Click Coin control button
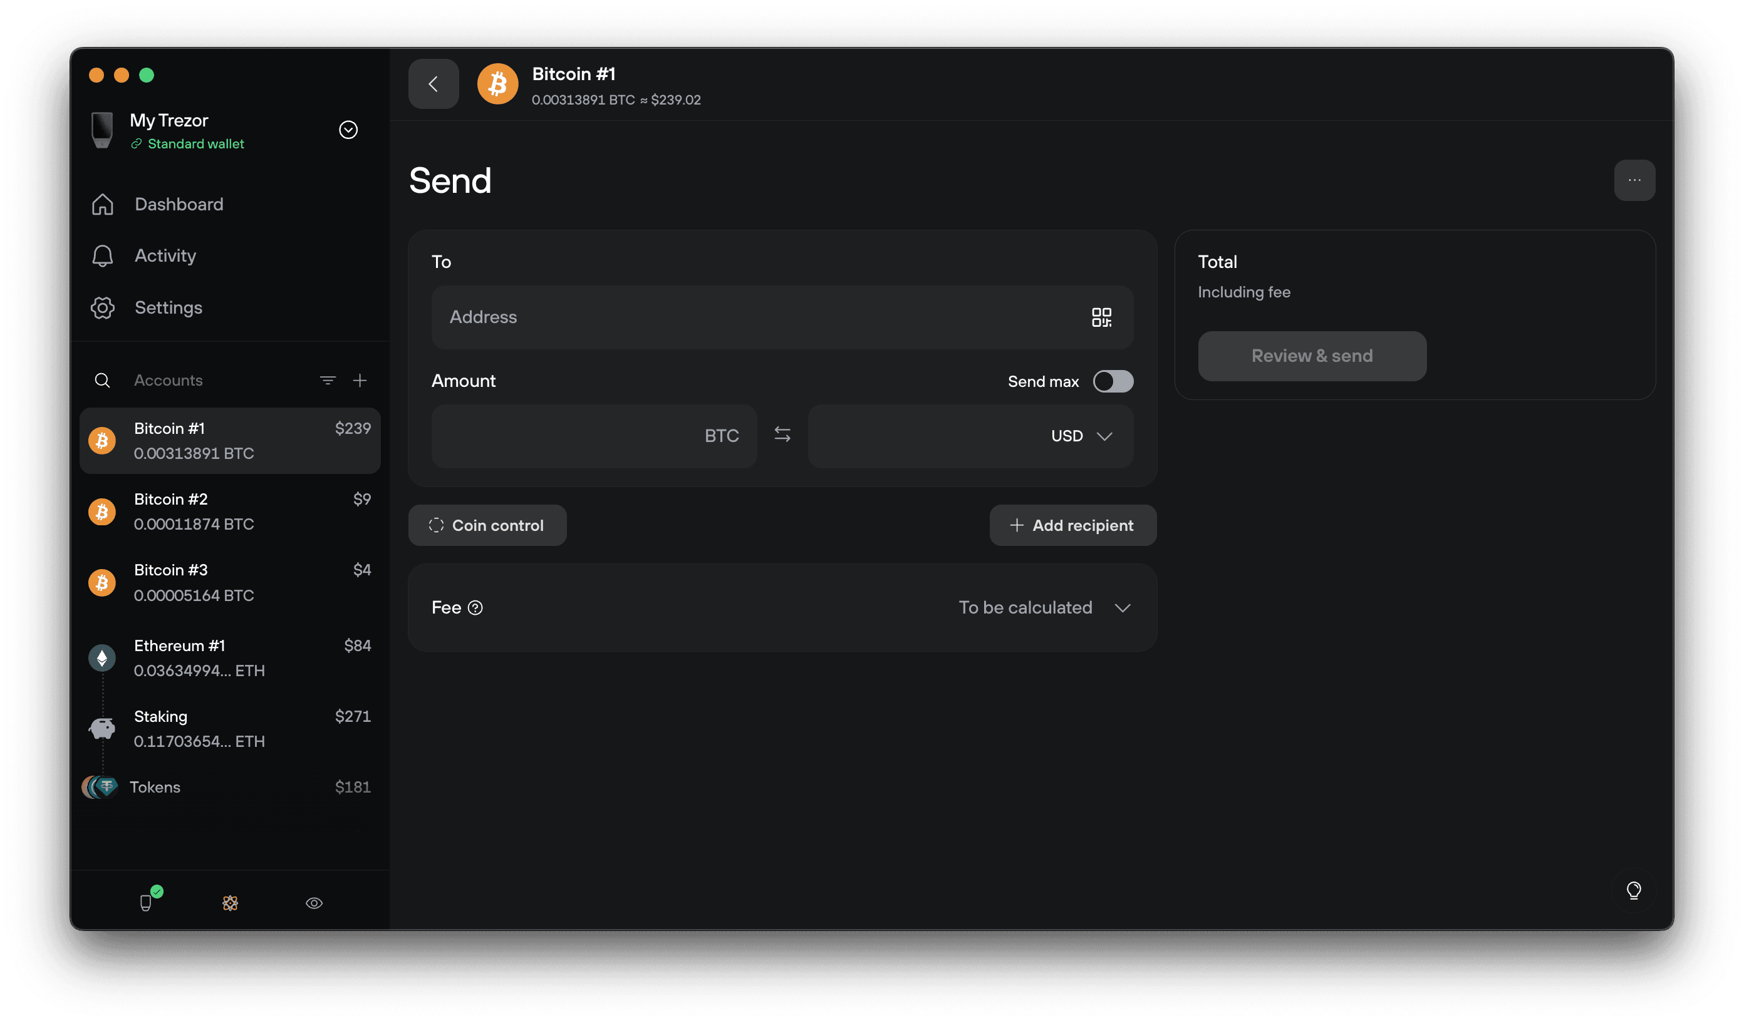 coord(487,526)
